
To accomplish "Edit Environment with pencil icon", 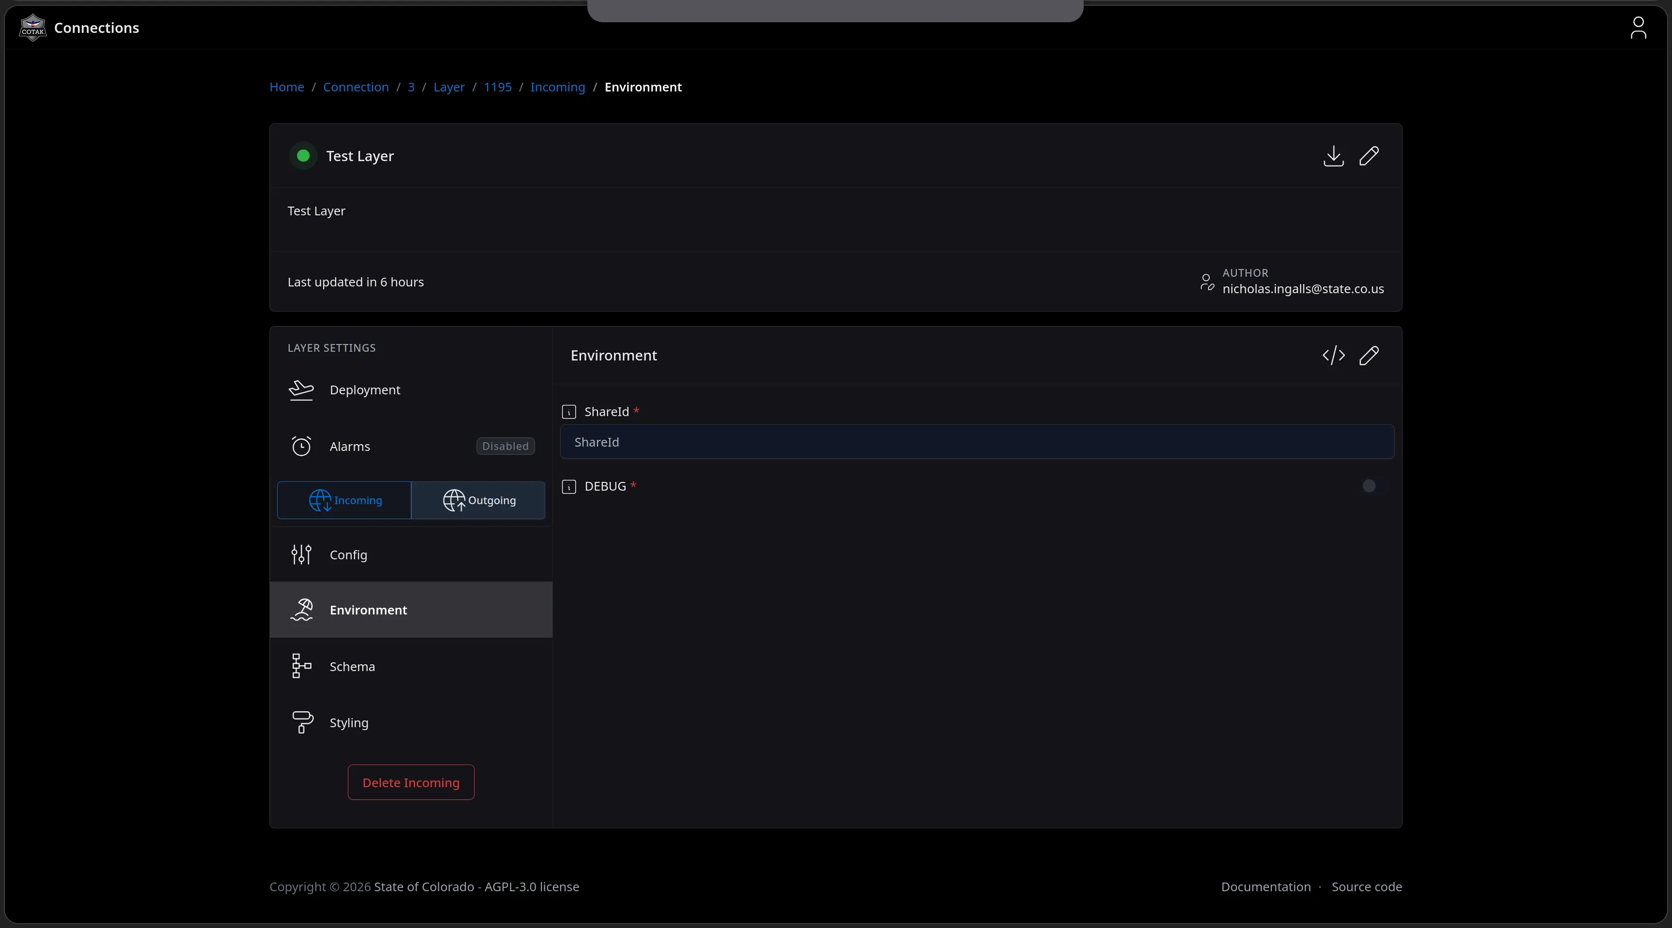I will click(1369, 356).
